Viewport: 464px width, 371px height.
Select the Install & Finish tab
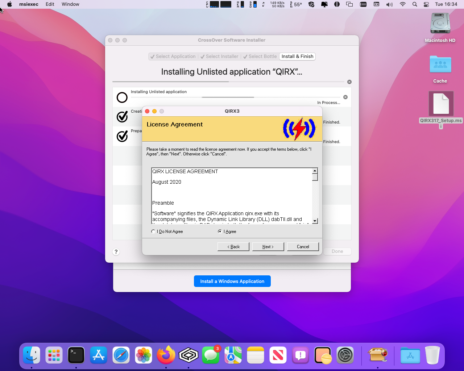[x=297, y=57]
